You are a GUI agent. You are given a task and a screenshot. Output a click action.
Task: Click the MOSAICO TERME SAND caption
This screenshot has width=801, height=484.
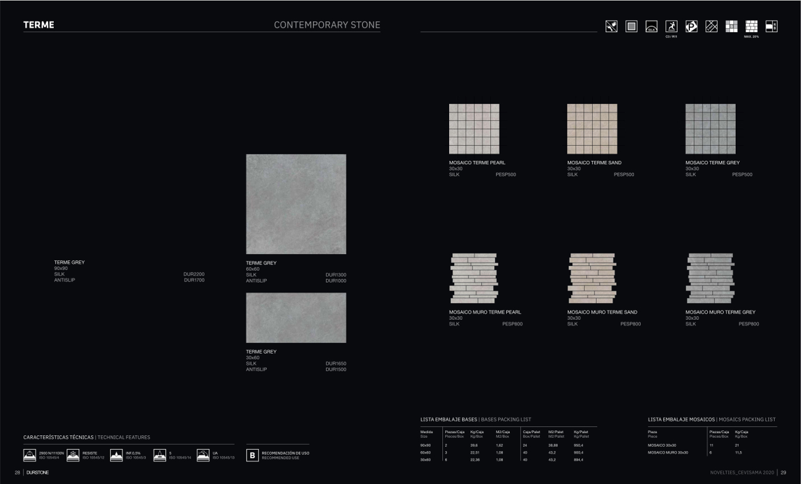point(594,163)
